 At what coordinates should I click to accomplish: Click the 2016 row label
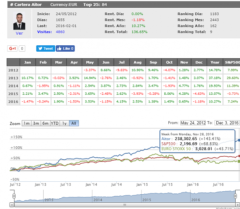(x=13, y=102)
